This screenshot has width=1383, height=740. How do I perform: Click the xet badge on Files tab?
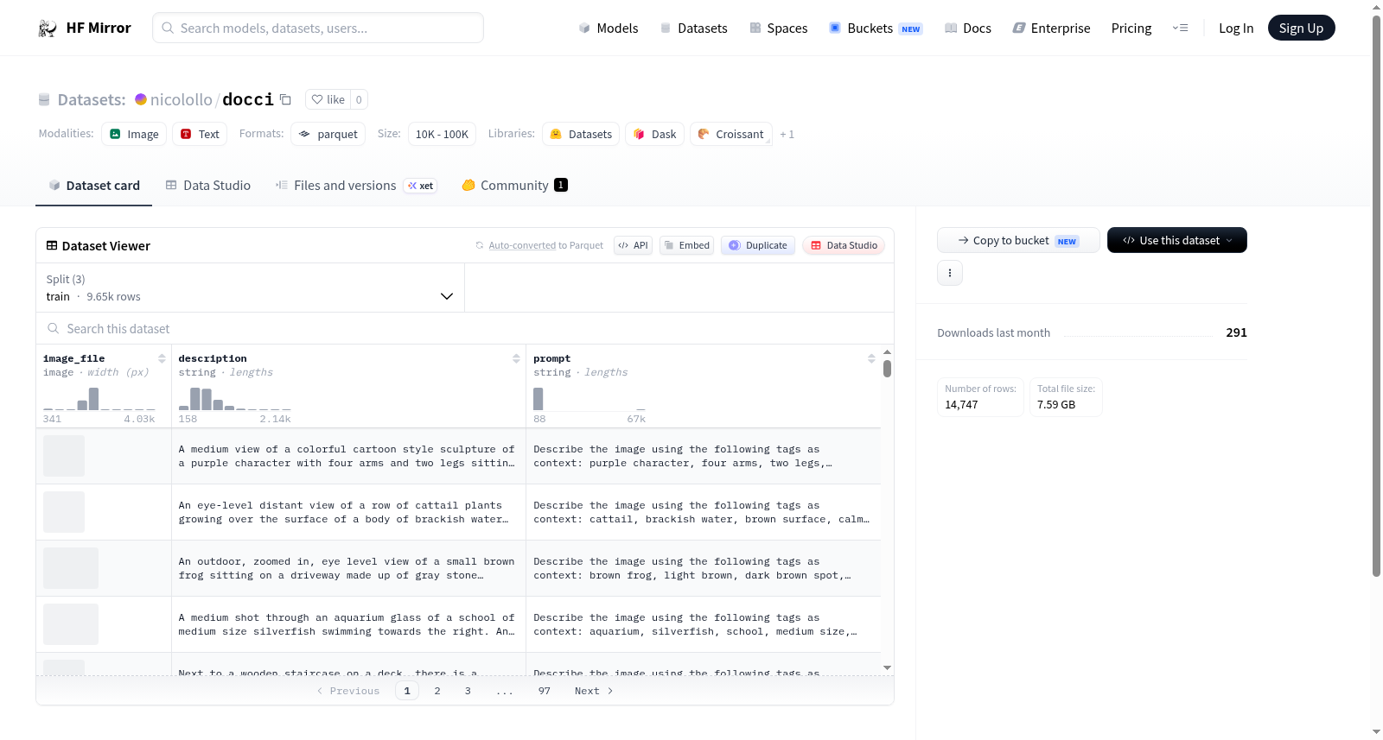pos(421,186)
